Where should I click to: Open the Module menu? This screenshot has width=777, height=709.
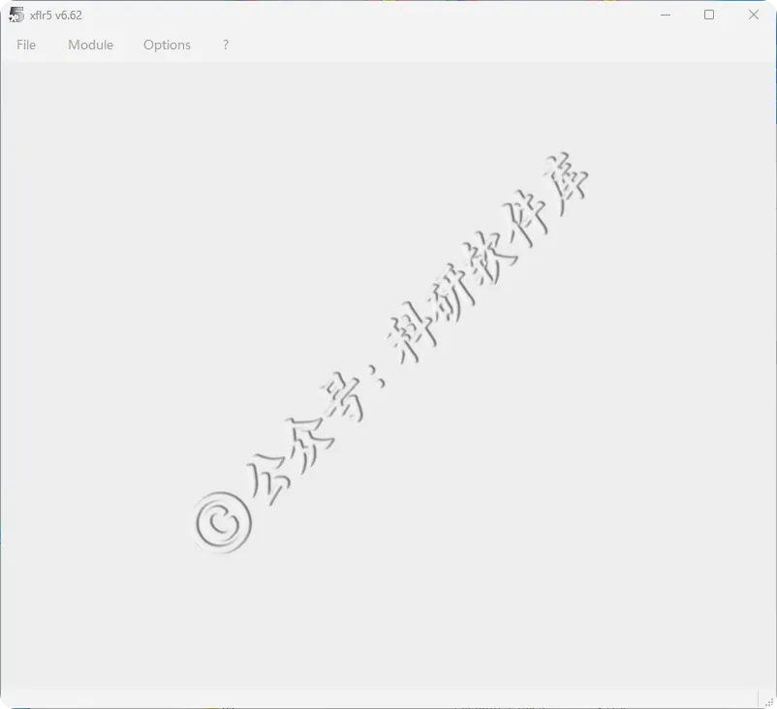click(x=91, y=46)
